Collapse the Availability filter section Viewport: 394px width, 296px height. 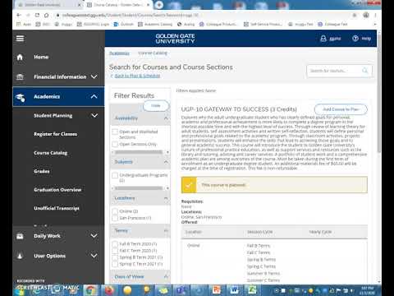tap(166, 118)
